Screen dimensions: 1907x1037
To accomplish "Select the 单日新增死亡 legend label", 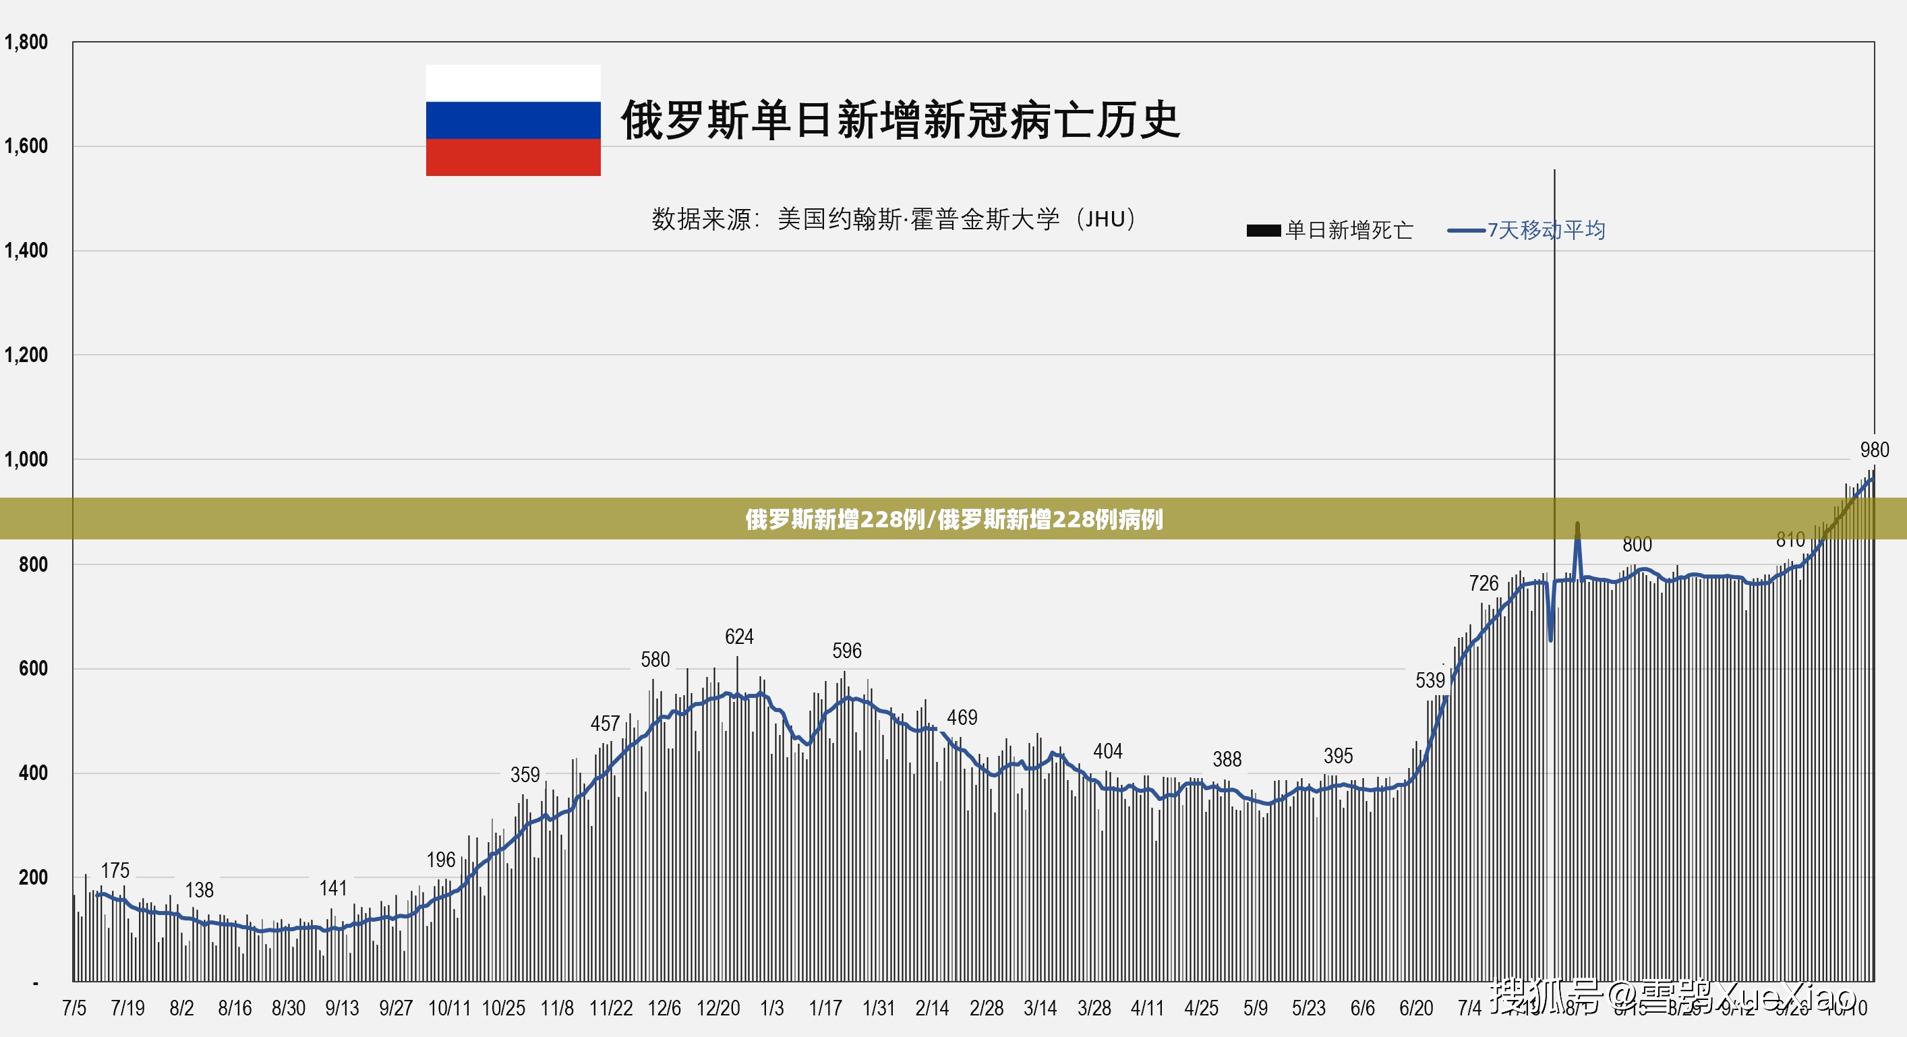I will tap(1349, 230).
